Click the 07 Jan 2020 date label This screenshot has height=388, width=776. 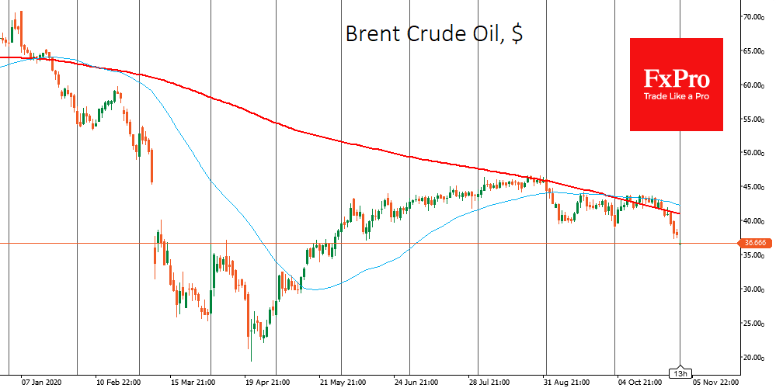pos(41,383)
